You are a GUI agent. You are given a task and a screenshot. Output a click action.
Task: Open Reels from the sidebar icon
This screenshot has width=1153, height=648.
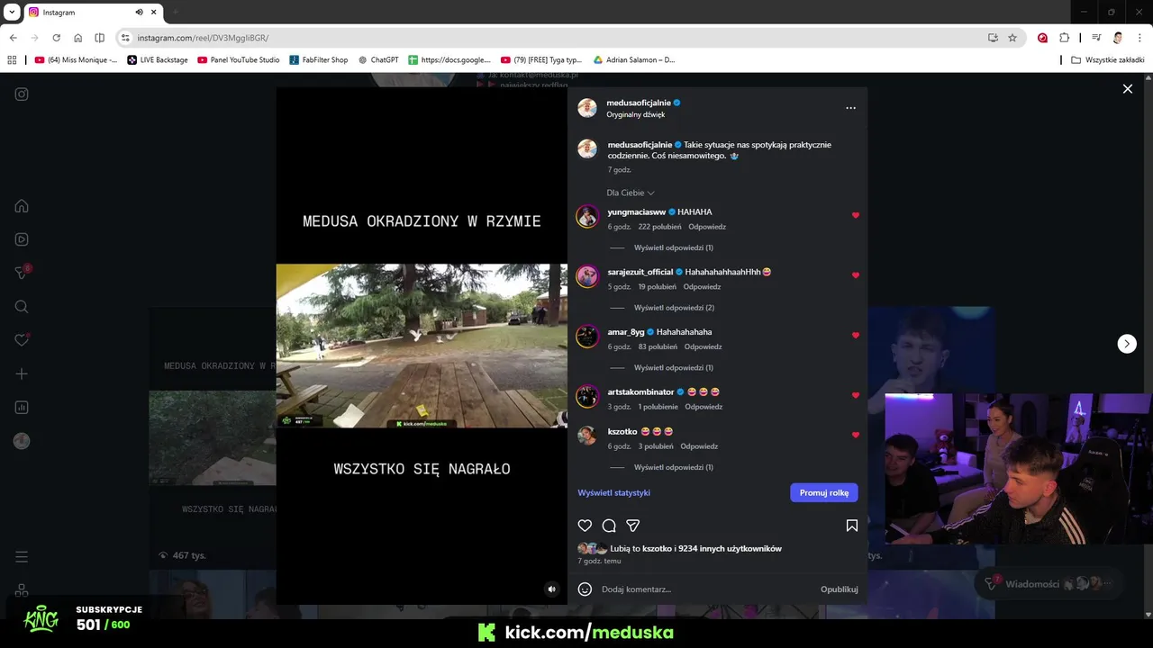tap(22, 239)
